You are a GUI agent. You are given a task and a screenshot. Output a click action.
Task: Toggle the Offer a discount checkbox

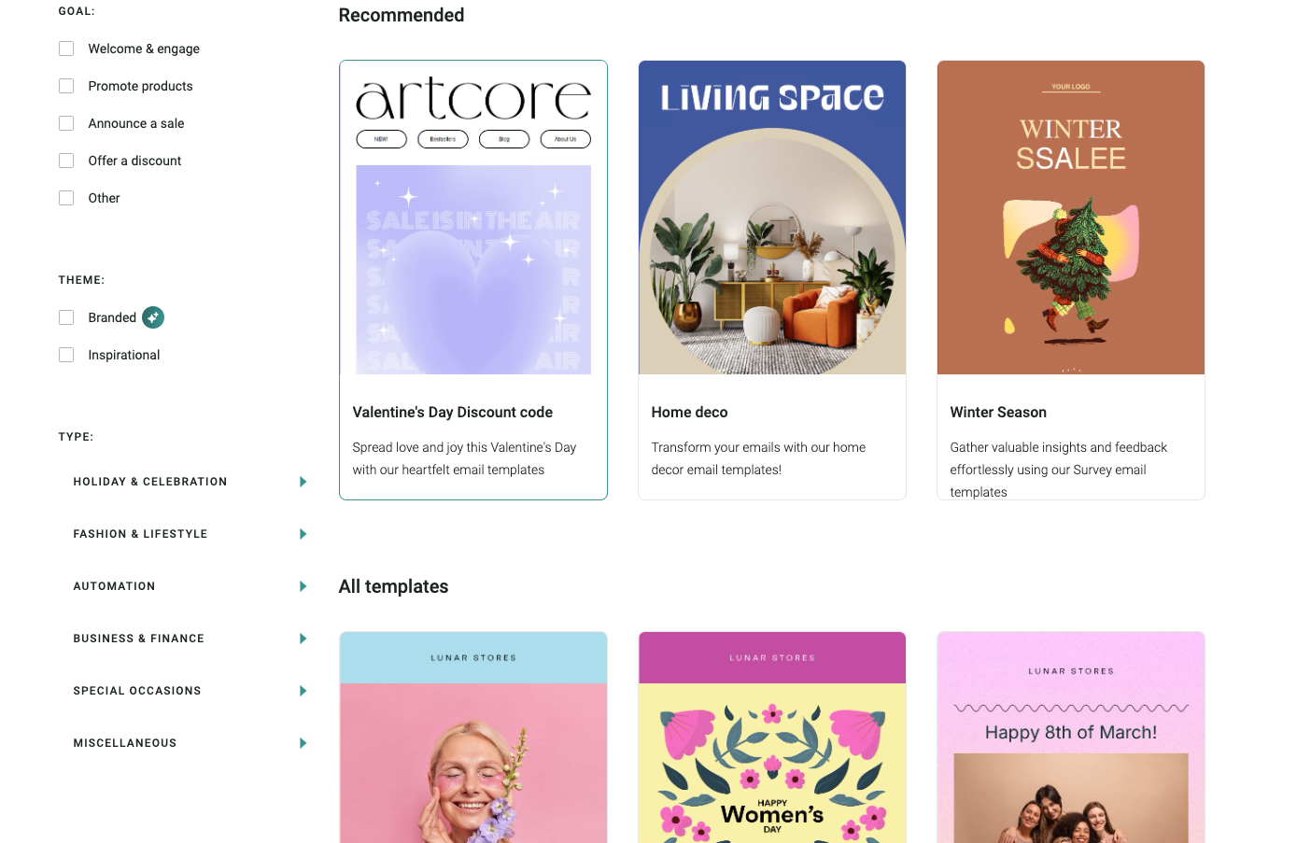(66, 161)
